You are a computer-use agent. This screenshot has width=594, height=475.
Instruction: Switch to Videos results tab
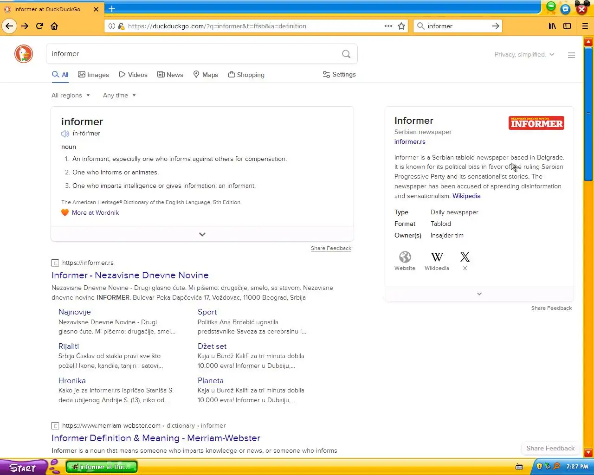tap(133, 75)
